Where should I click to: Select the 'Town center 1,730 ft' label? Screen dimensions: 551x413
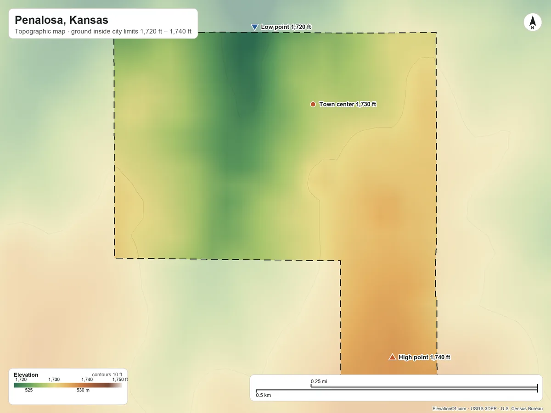click(348, 104)
